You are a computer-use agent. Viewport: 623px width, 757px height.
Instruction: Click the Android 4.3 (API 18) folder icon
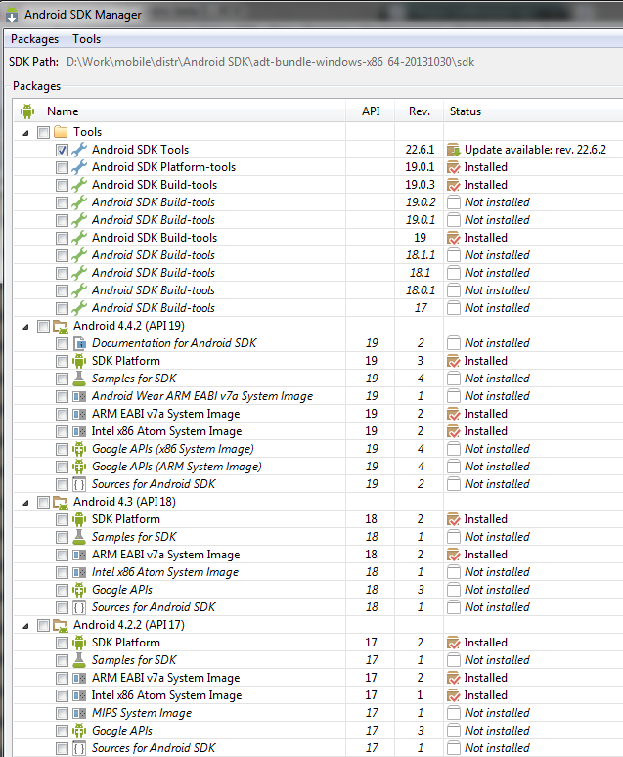(61, 502)
